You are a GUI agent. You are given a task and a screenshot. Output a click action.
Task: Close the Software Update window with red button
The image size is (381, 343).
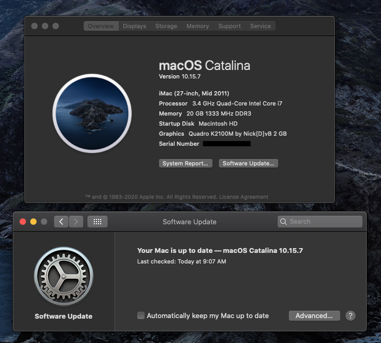point(23,222)
